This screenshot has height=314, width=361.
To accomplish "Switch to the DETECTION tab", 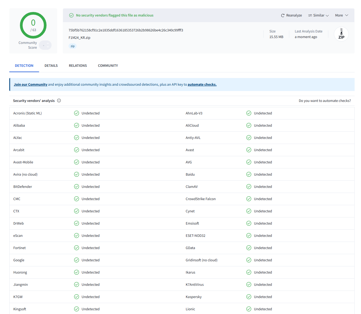I will point(24,66).
